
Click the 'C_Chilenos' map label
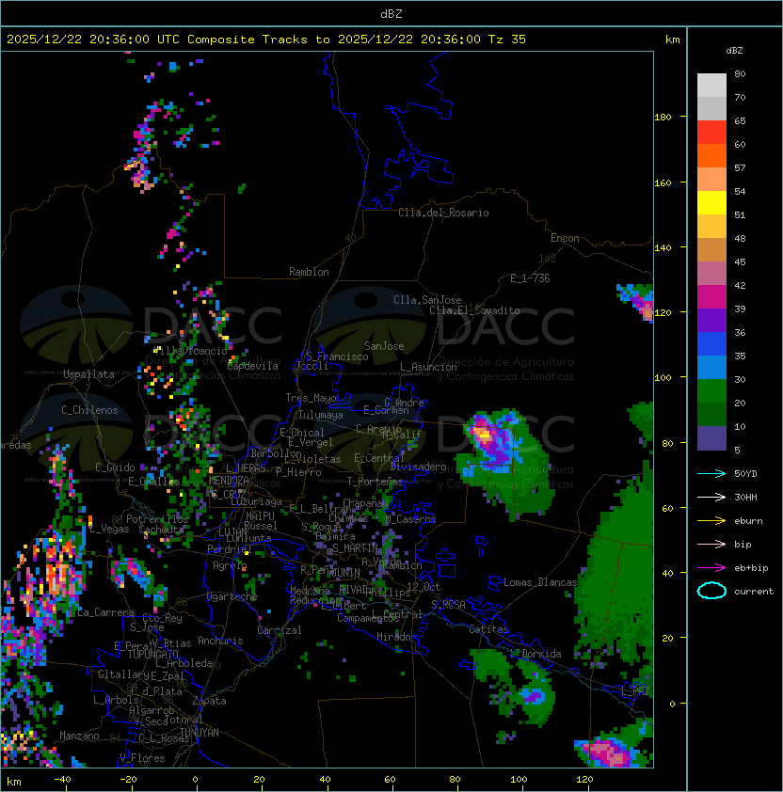pyautogui.click(x=89, y=410)
